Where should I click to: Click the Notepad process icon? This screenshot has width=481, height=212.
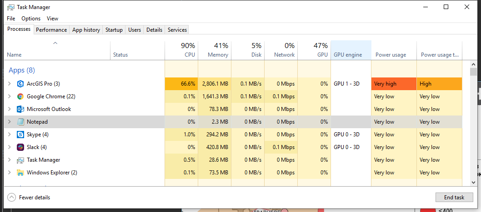click(20, 122)
